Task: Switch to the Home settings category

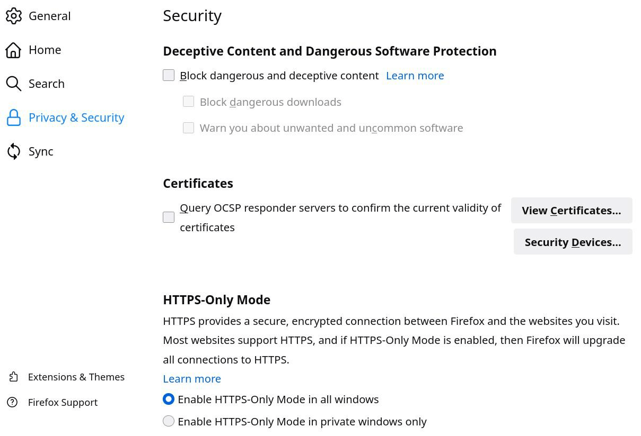Action: [x=45, y=50]
